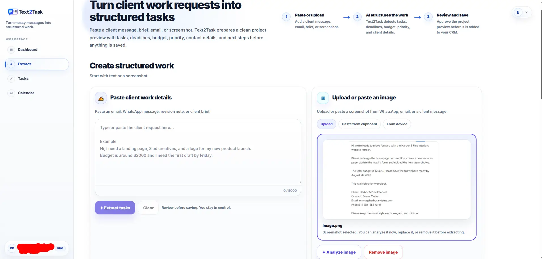This screenshot has width=542, height=259.
Task: Click the AI structures the work step title
Action: tap(387, 15)
